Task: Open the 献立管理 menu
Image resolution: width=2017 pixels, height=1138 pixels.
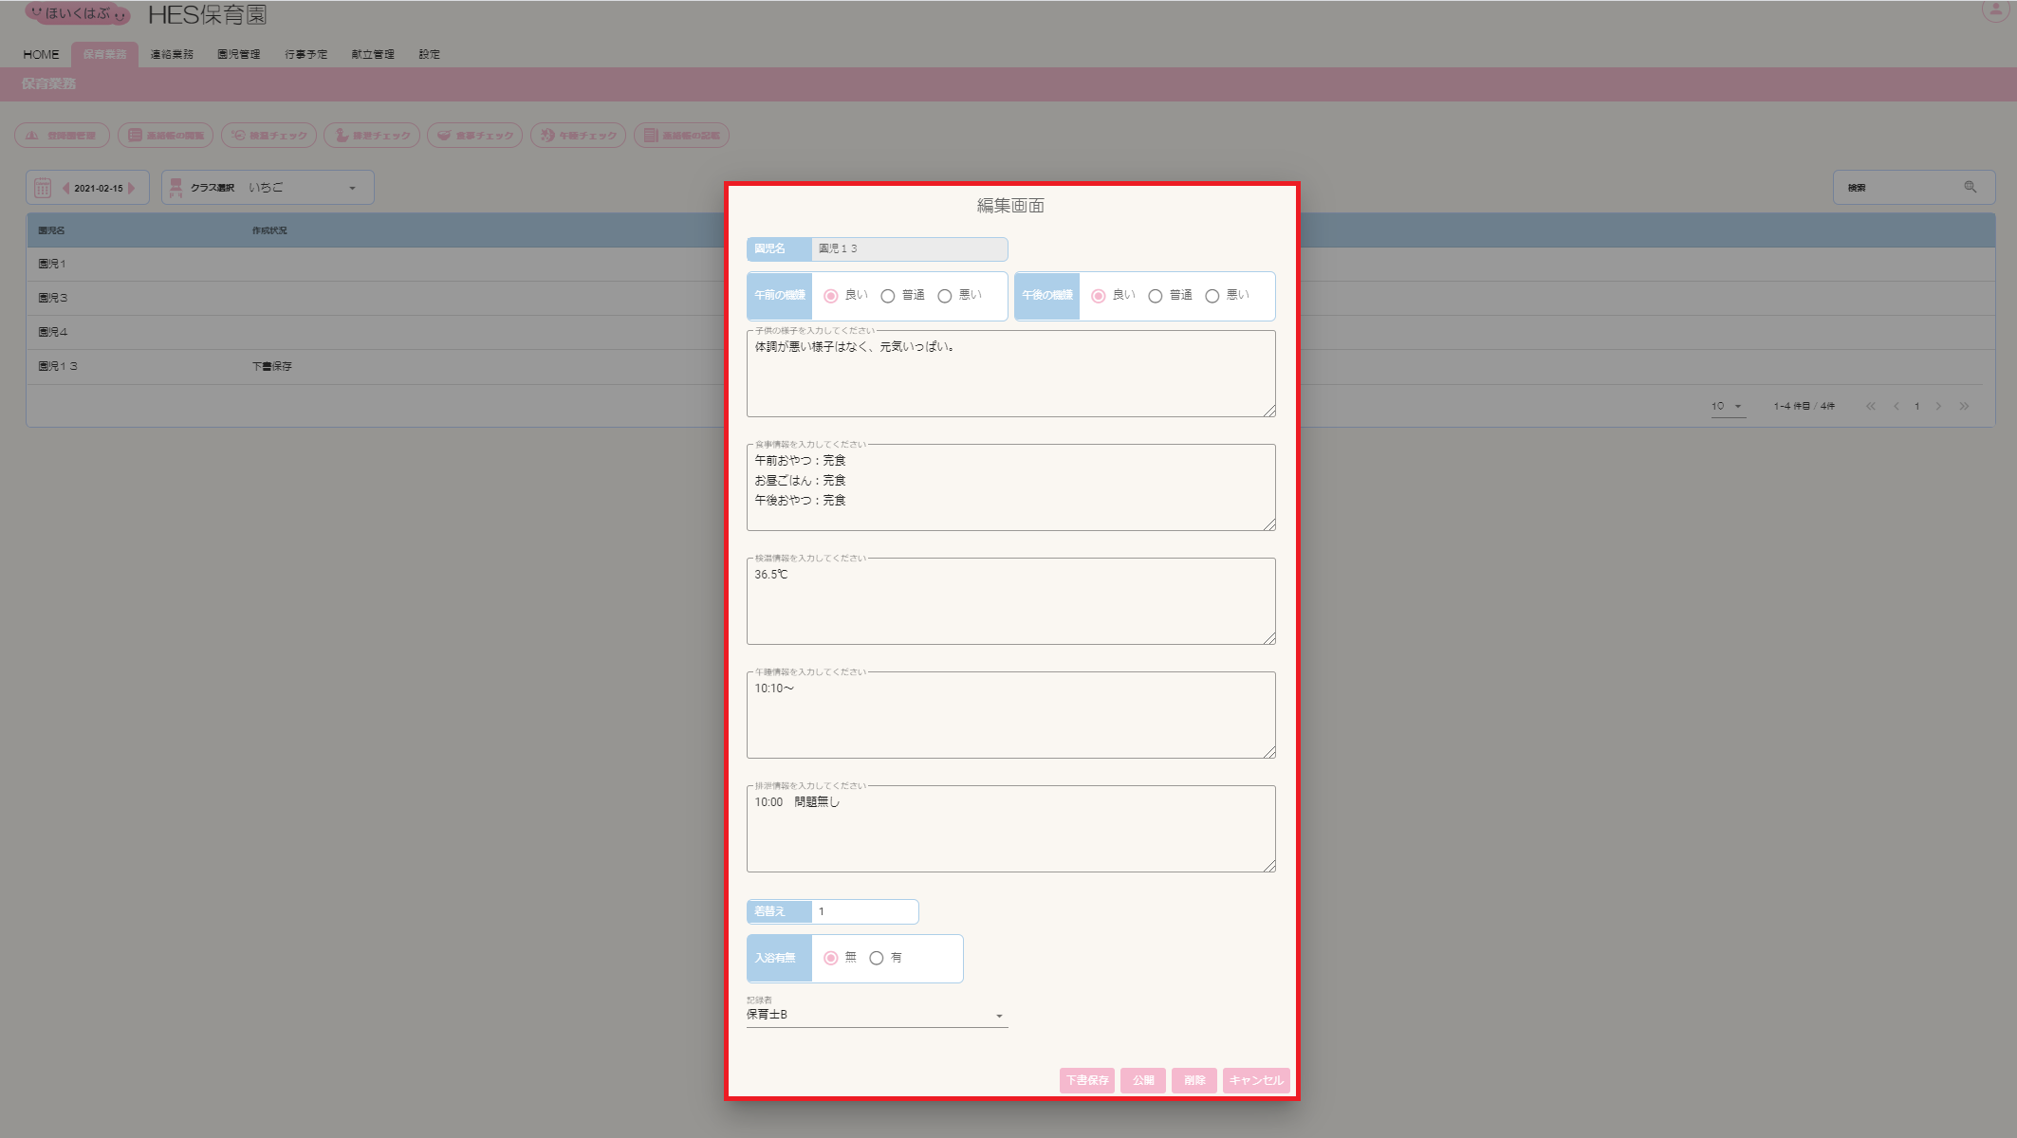Action: [x=373, y=54]
